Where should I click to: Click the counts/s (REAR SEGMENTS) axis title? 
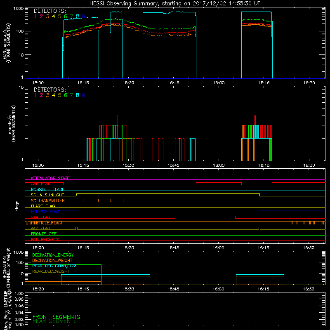click(x=12, y=123)
